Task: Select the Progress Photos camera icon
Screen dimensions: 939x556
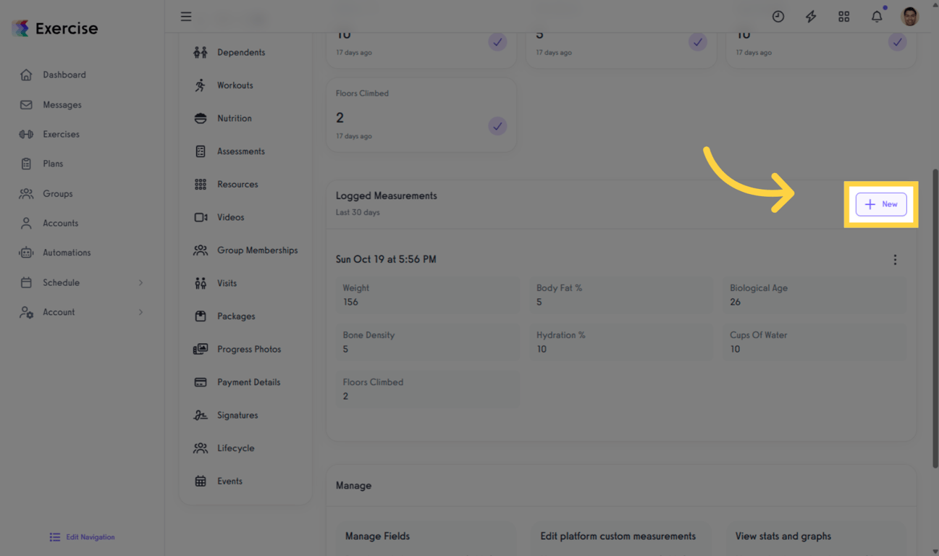Action: [200, 349]
